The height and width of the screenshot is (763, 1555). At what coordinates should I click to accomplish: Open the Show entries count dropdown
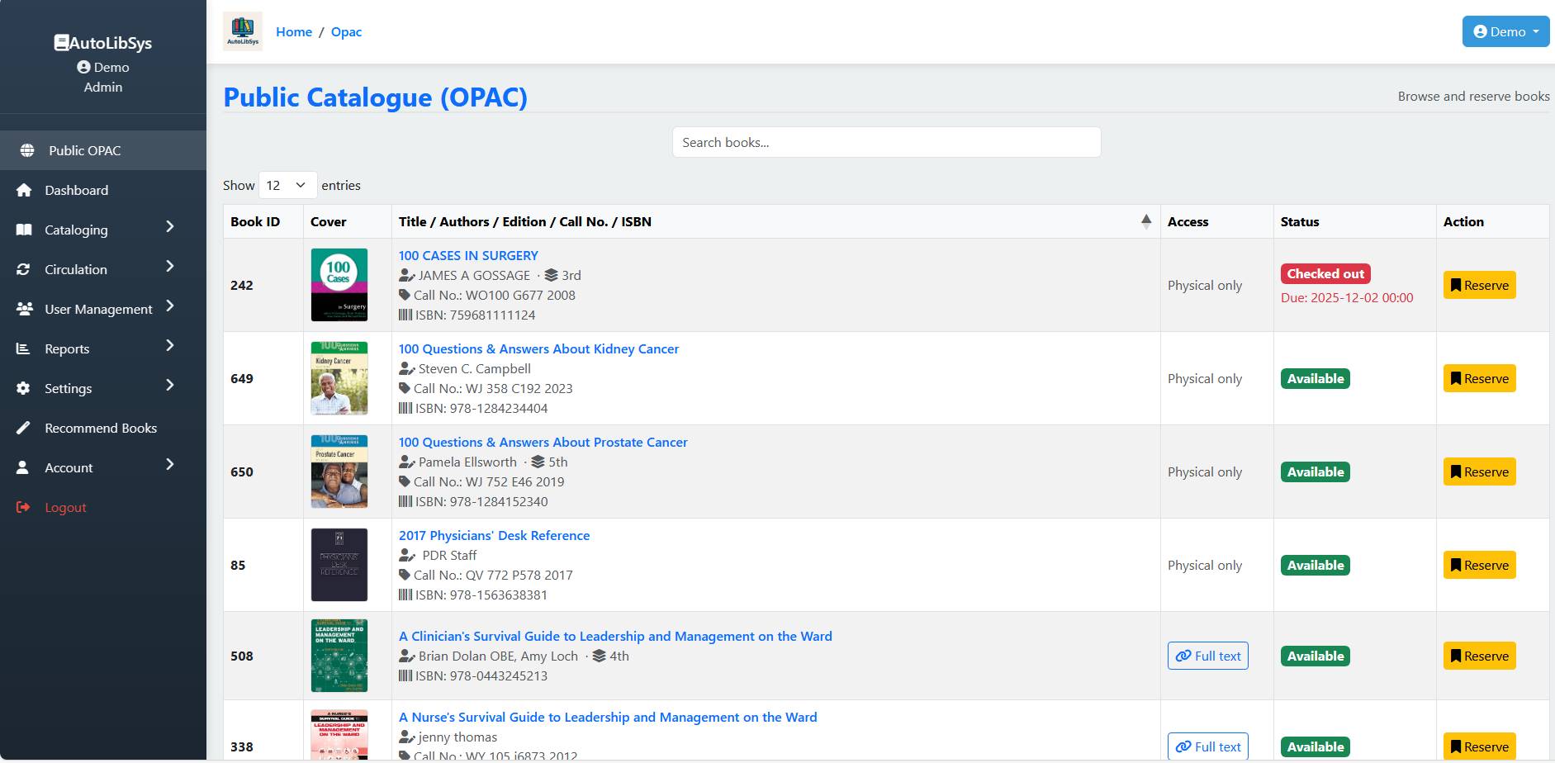click(287, 185)
